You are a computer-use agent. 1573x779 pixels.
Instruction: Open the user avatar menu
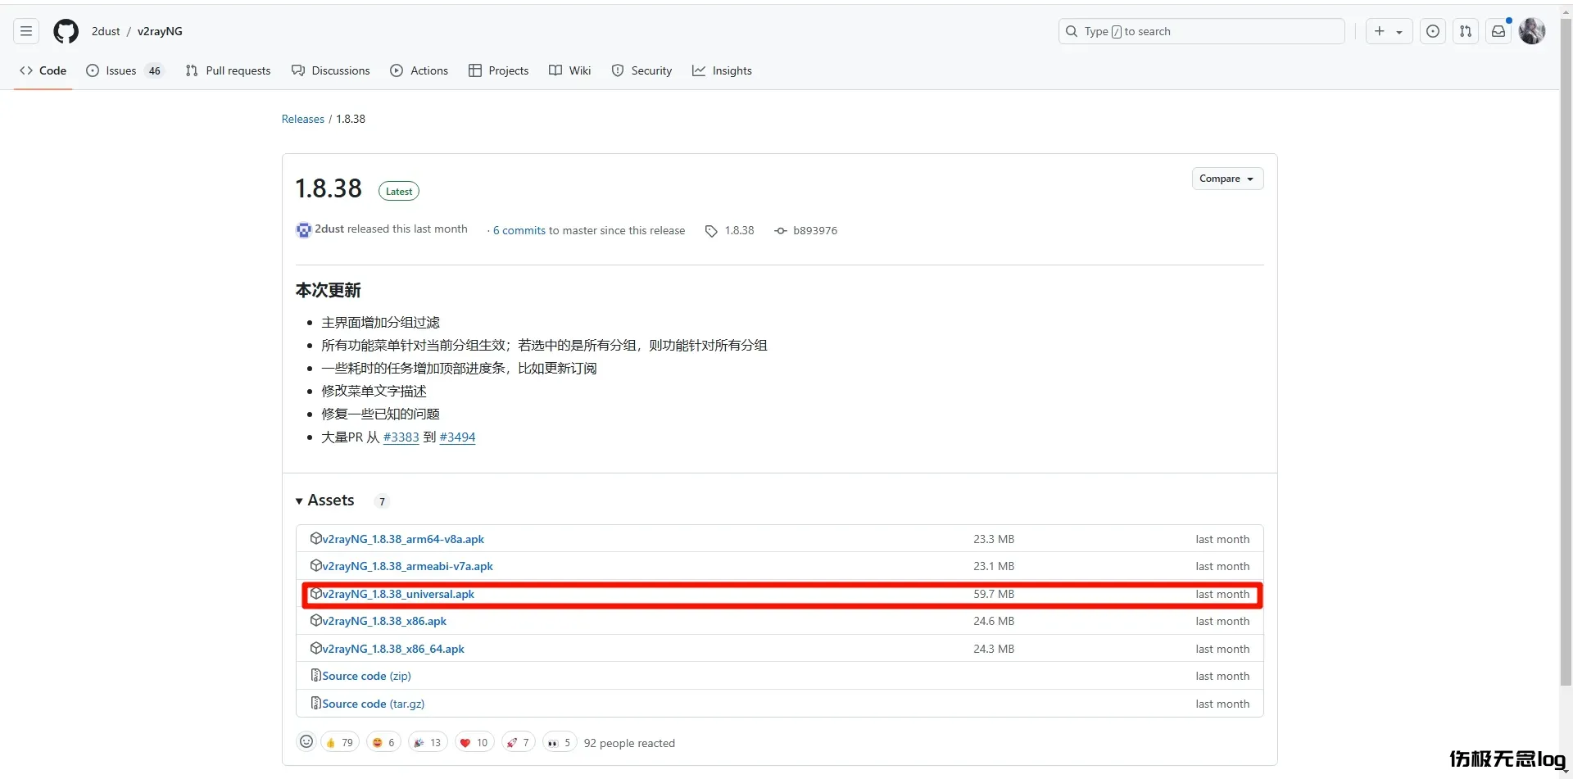point(1532,31)
